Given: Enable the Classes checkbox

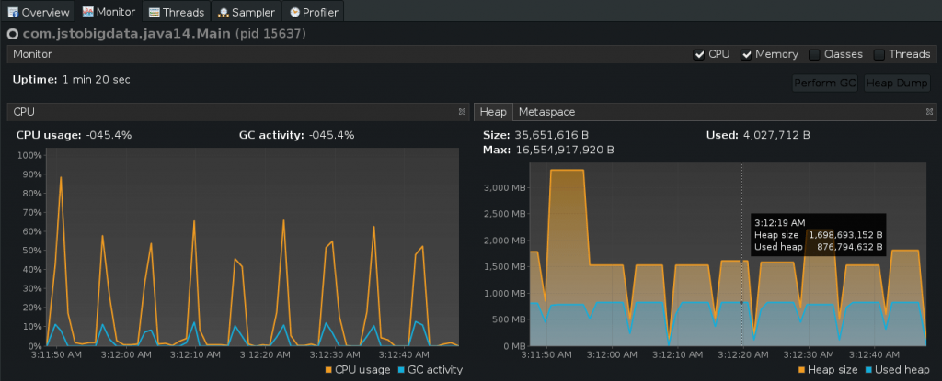Looking at the screenshot, I should [x=814, y=54].
